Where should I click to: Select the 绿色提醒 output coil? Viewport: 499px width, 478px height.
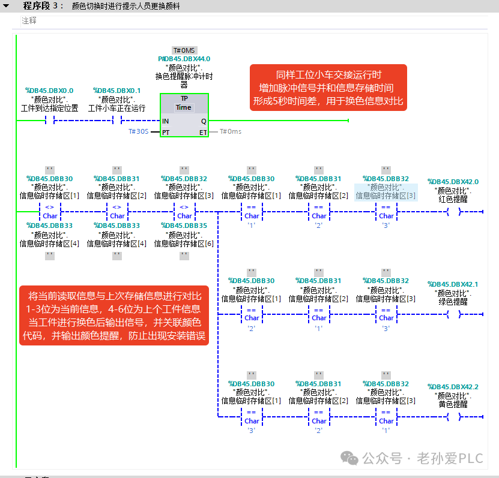coord(453,314)
